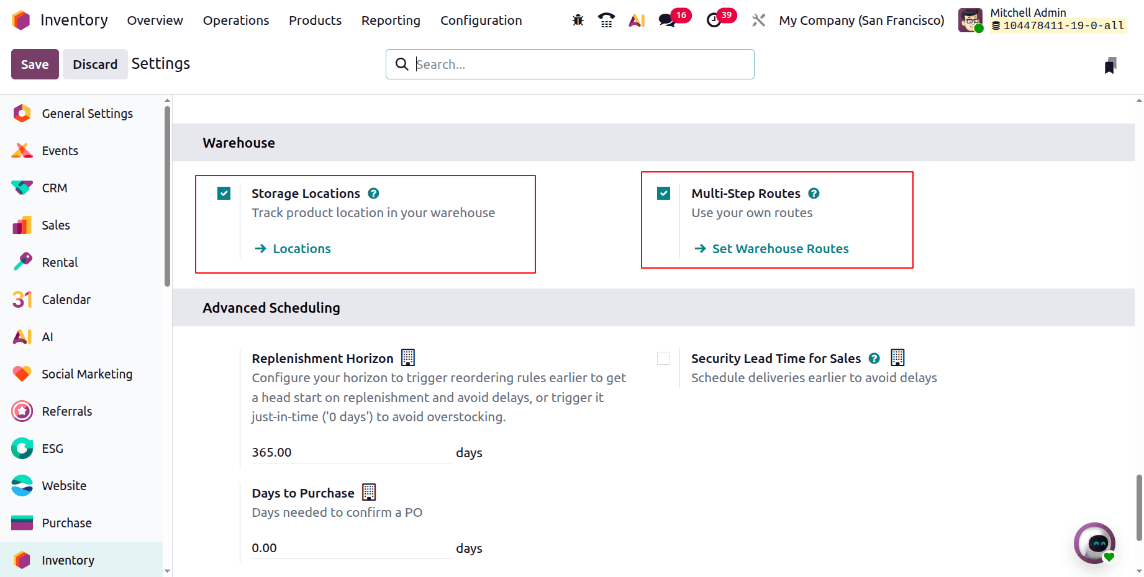
Task: Switch to the Reporting menu
Action: tap(391, 20)
